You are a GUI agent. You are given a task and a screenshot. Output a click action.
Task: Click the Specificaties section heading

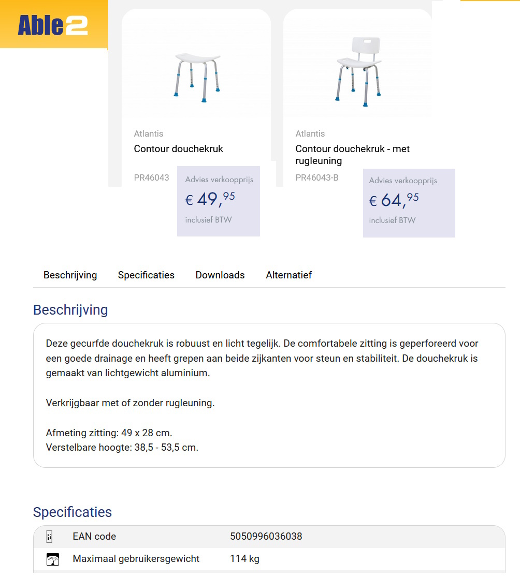73,512
